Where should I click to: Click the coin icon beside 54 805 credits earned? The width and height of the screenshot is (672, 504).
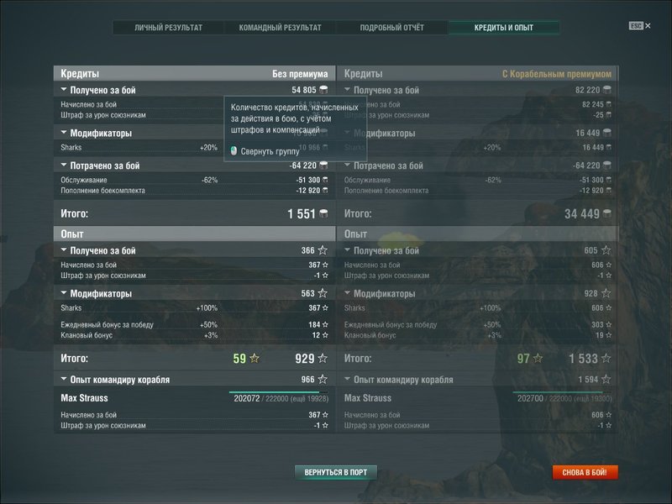(x=323, y=90)
